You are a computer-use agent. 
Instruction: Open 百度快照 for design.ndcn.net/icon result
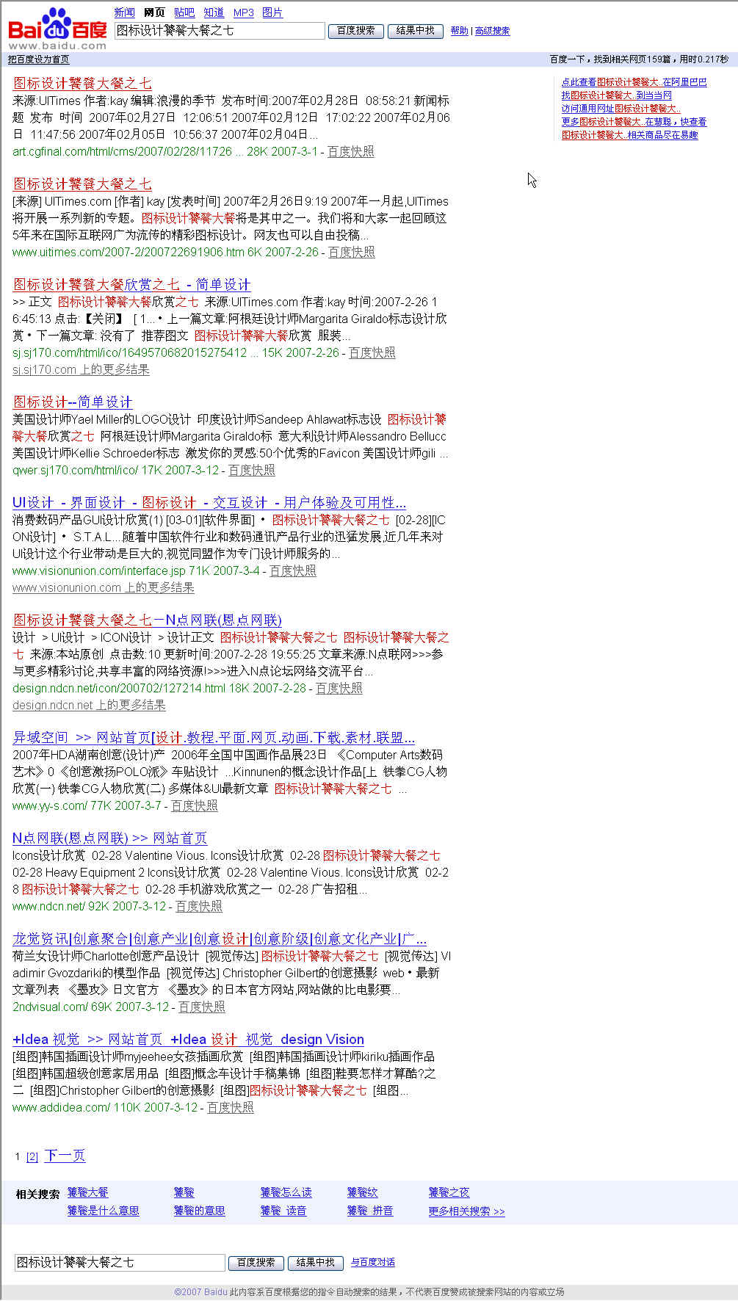coord(339,688)
